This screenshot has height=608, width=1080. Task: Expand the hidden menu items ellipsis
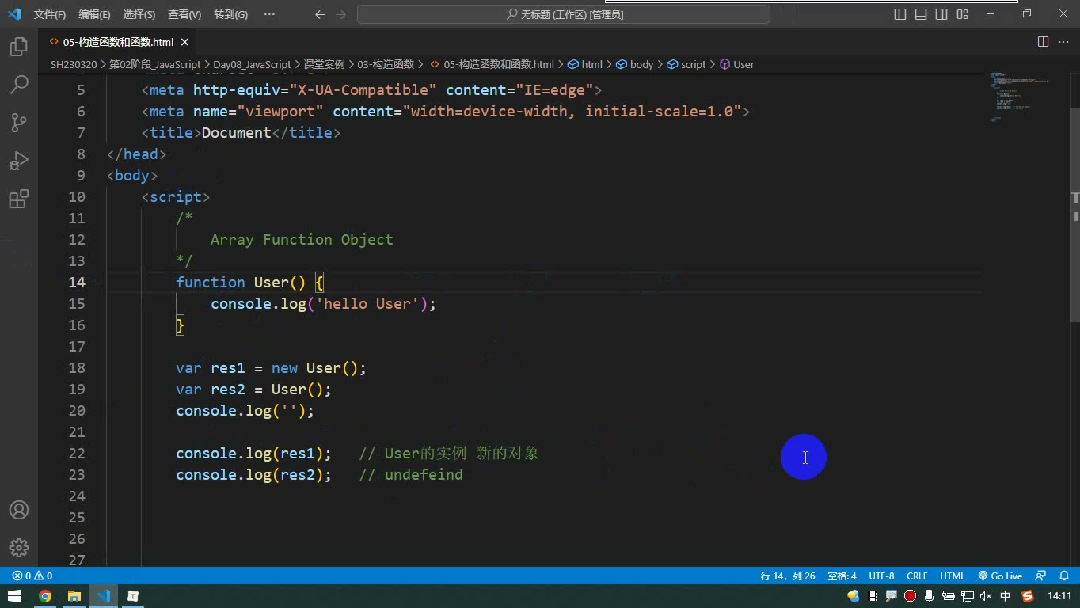click(x=269, y=14)
